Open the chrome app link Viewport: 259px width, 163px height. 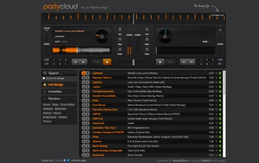point(79,160)
